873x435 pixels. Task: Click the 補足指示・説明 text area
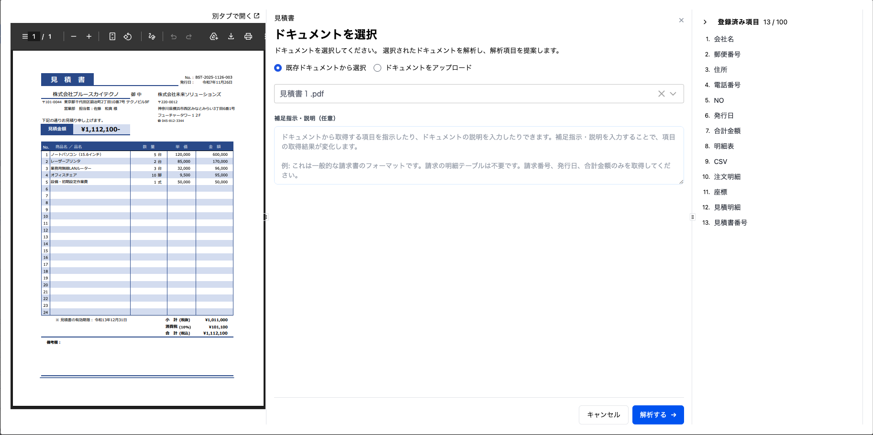click(479, 155)
